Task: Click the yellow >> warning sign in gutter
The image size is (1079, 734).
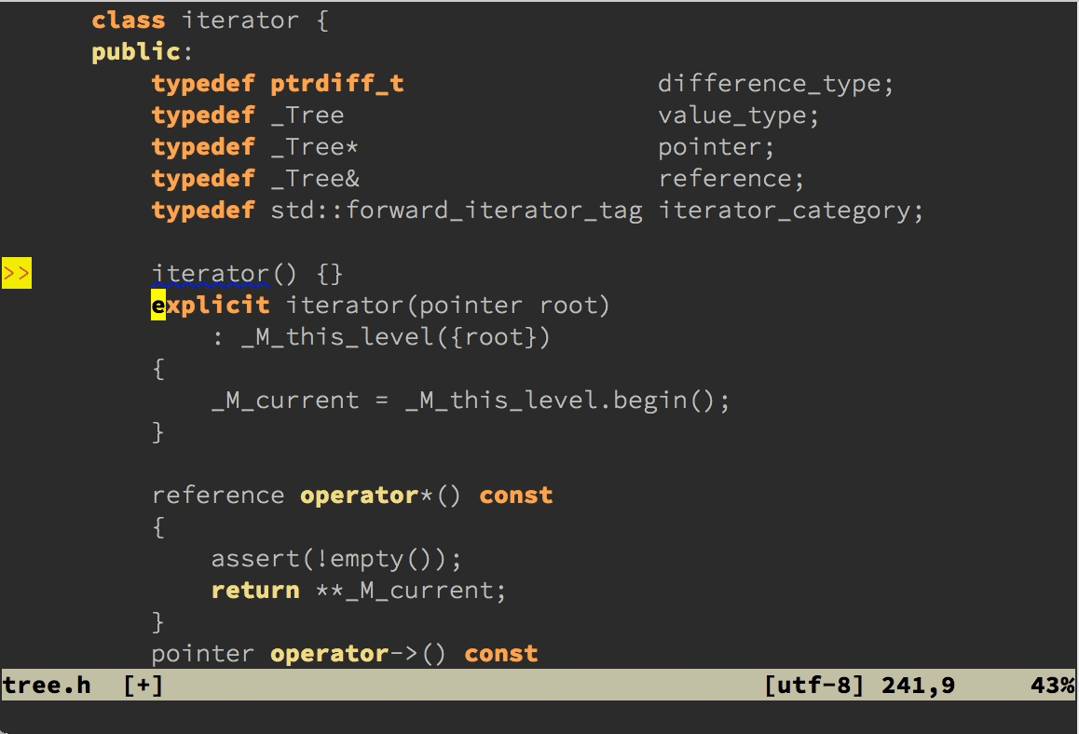Action: 17,274
